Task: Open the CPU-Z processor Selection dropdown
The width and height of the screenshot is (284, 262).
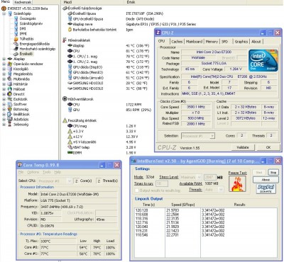Action: pyautogui.click(x=212, y=136)
